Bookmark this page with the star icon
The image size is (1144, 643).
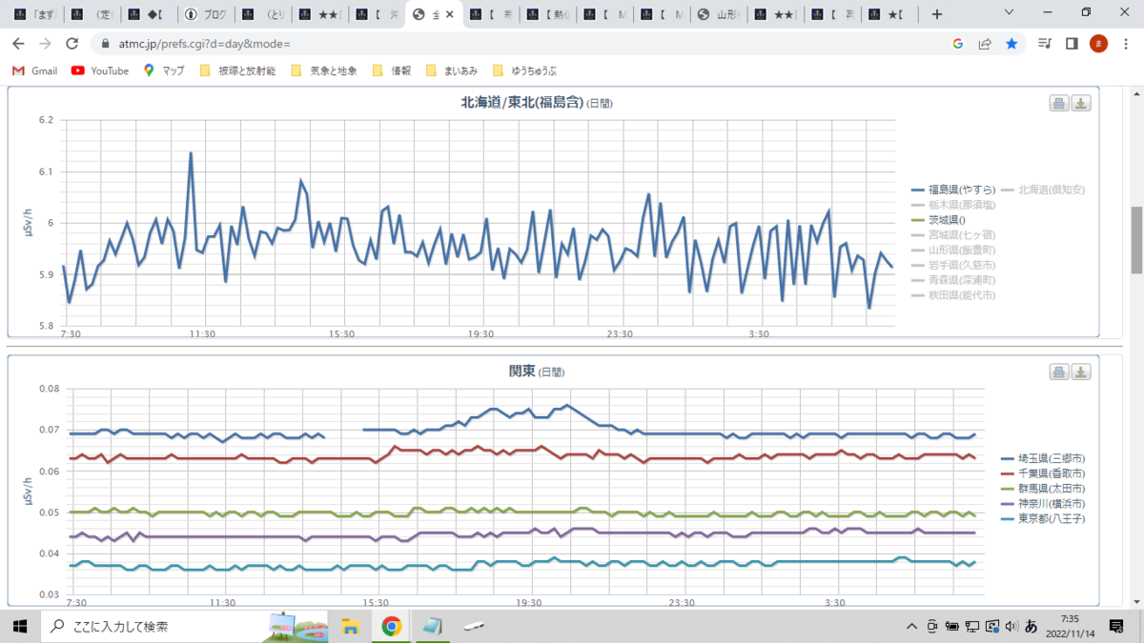click(1011, 44)
